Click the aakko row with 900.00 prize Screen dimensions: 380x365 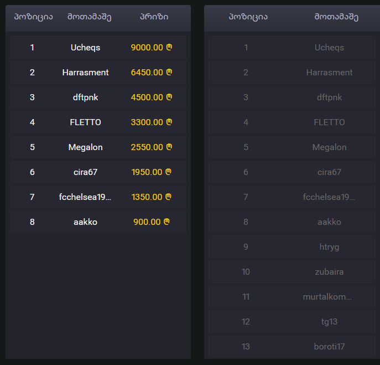tap(98, 222)
